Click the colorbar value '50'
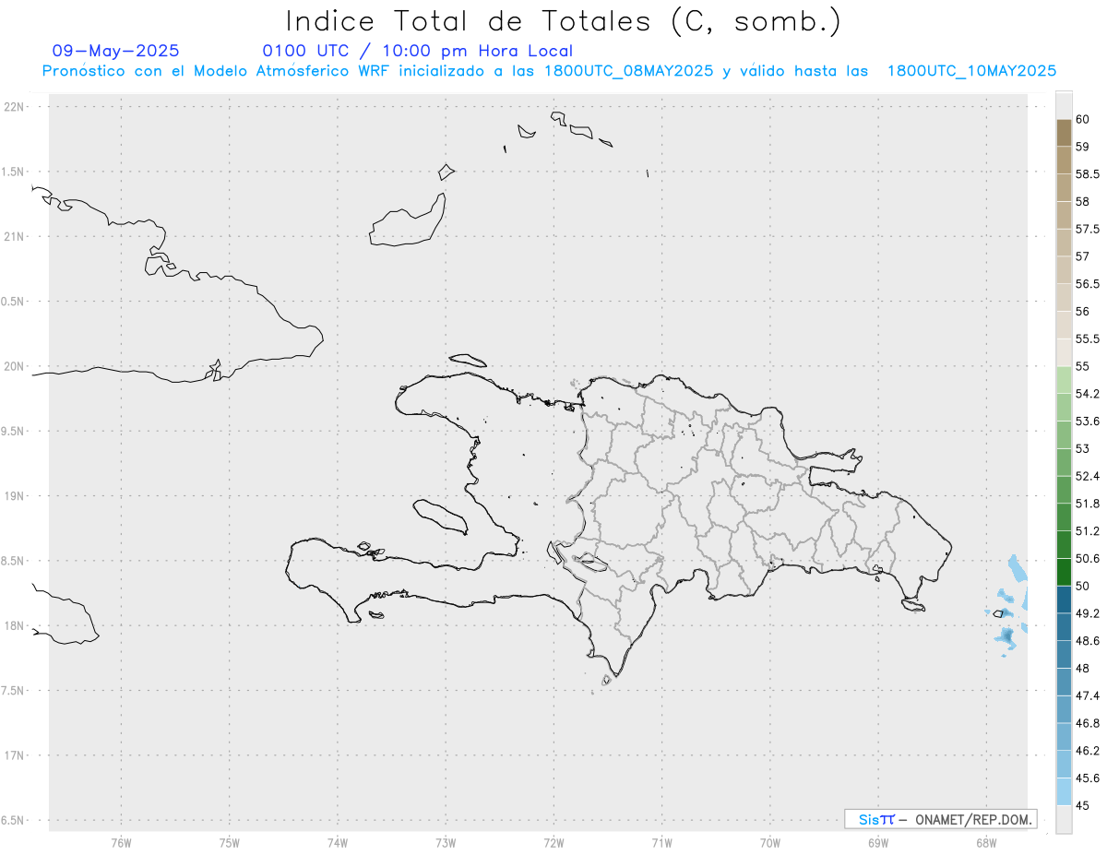The height and width of the screenshot is (855, 1107). click(x=1083, y=587)
